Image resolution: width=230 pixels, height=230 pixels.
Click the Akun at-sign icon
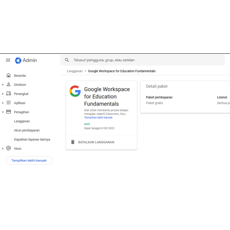click(x=9, y=148)
